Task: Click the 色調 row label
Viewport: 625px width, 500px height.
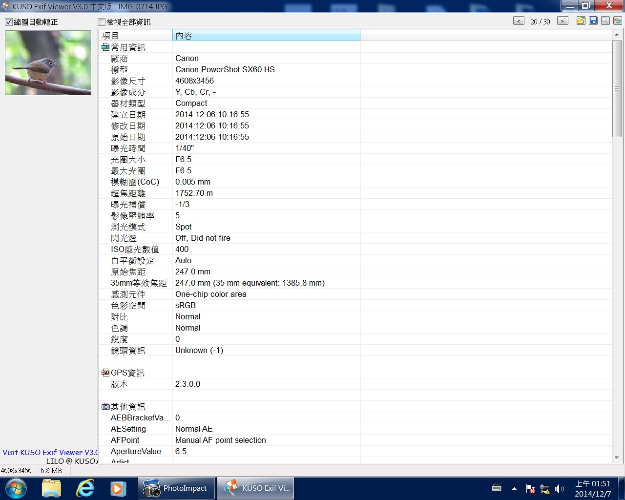Action: click(x=119, y=328)
